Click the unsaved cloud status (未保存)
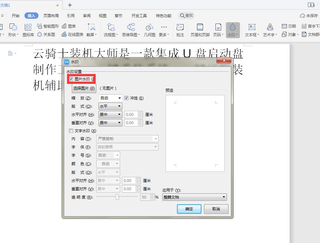Viewport: 320px width, 243px height. tap(309, 16)
